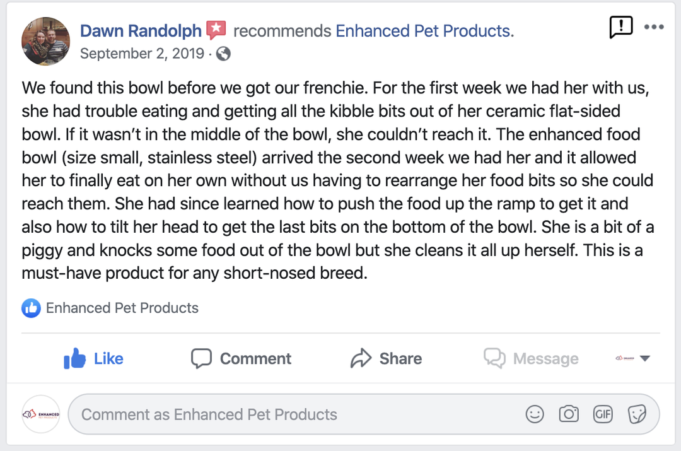Click the globe public privacy icon
This screenshot has width=681, height=451.
(x=223, y=54)
